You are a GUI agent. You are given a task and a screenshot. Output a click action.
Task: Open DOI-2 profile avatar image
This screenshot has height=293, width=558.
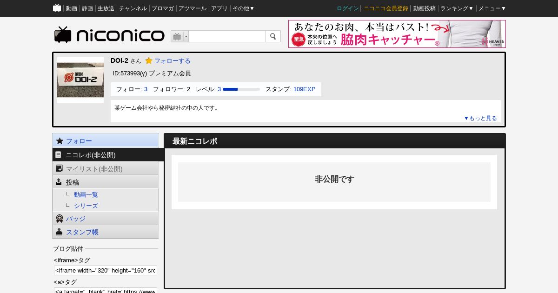80,80
